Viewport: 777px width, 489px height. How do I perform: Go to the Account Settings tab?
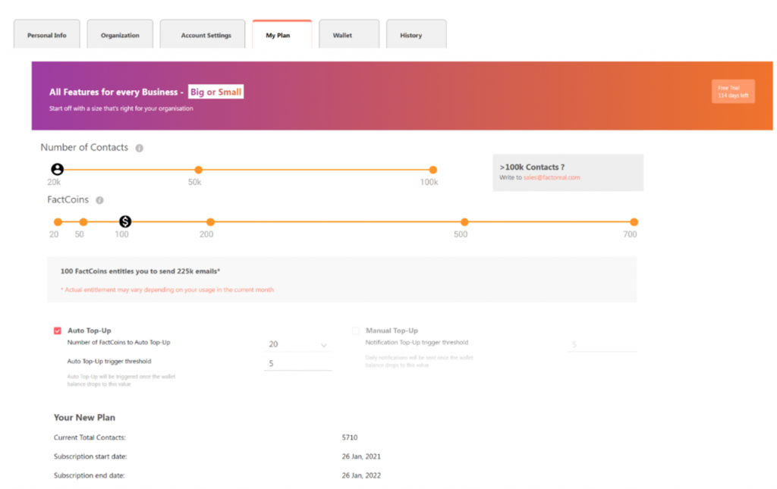206,35
